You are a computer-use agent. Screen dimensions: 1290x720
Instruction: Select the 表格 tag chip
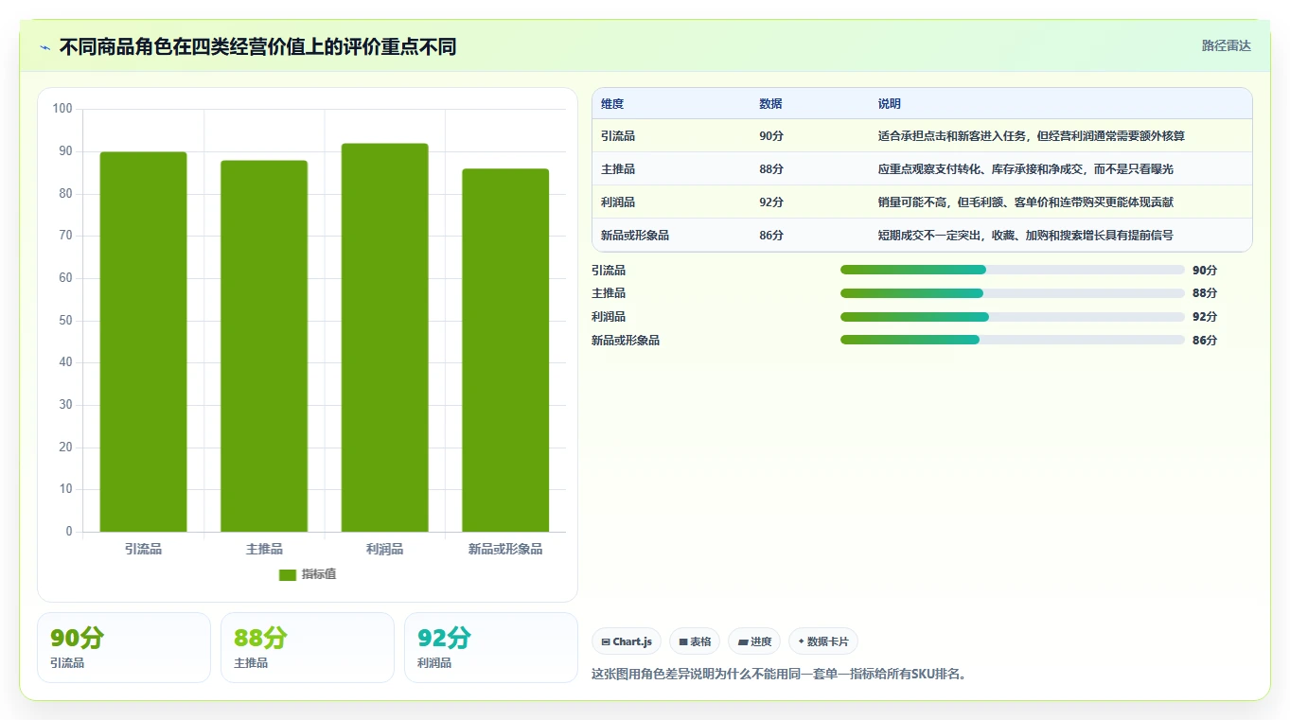pos(695,641)
